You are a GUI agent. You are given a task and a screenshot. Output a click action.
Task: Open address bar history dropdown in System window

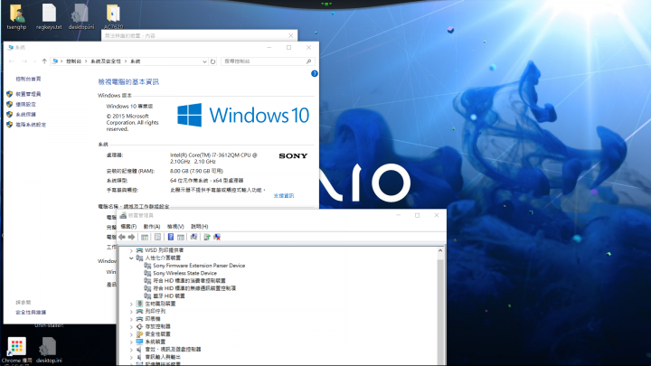pos(204,61)
